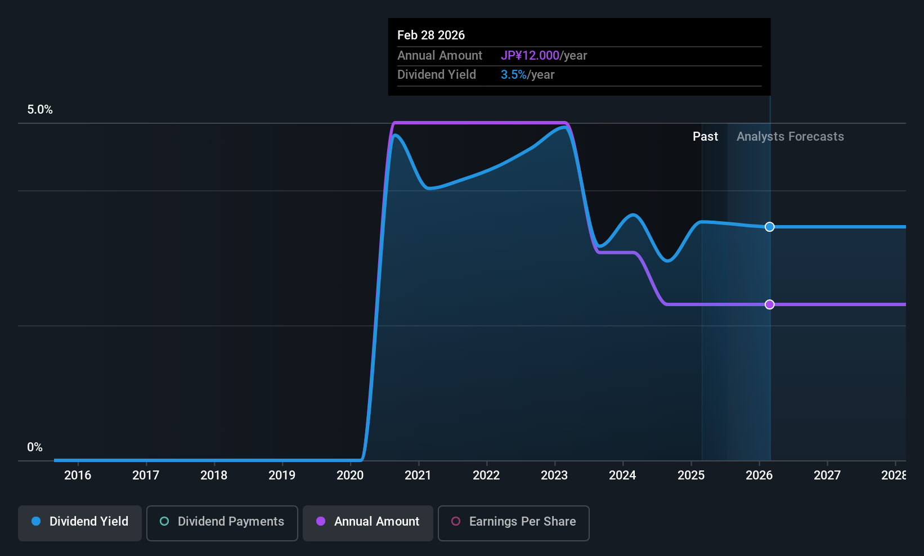Toggle the Dividend Yield series

tap(79, 523)
